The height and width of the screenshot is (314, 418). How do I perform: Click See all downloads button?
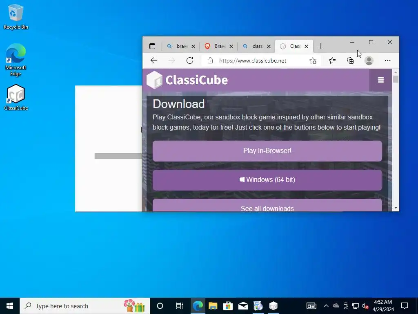pos(267,205)
